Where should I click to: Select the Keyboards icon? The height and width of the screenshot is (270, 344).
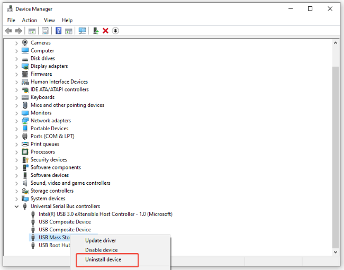coord(25,97)
